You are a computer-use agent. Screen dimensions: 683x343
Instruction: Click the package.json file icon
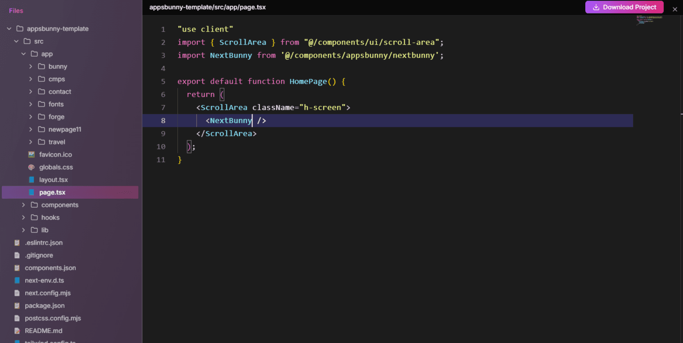[17, 306]
